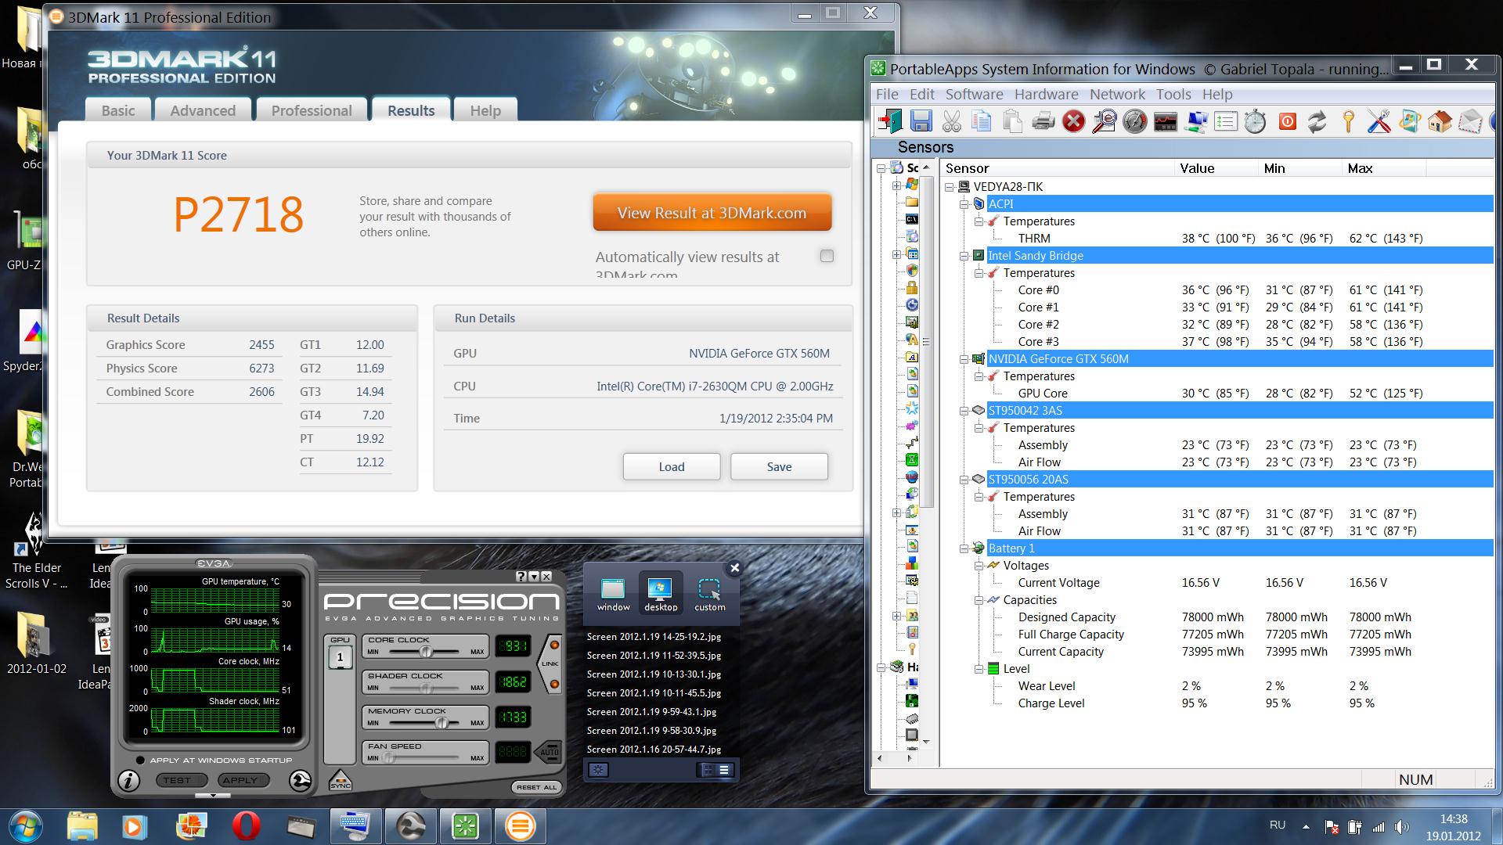Screen dimensions: 1503x845
Task: Click the checklist icon in SIW toolbar
Action: click(x=1226, y=121)
